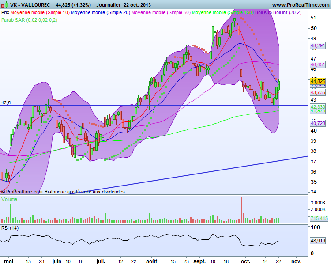Click the juin month label on time axis
331x265 pixels.
click(x=57, y=261)
